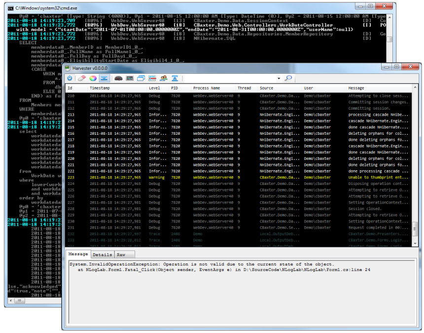Click the Harvester window title icon
Screen dimensions: 424x333
coord(68,68)
